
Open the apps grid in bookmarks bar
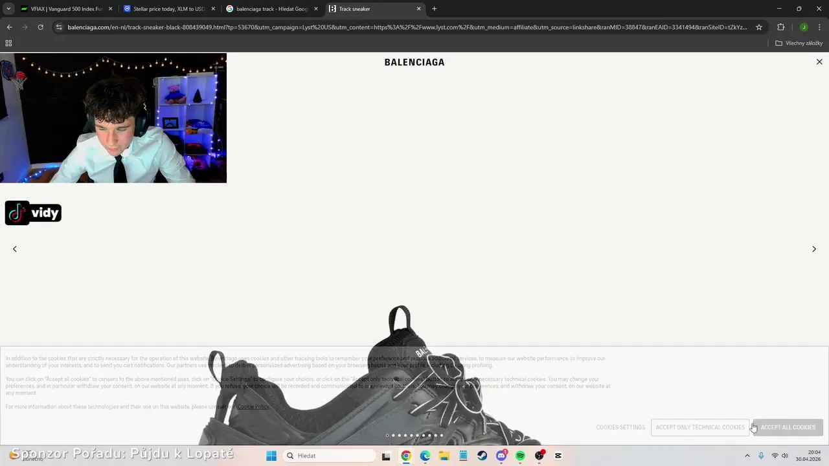click(x=8, y=43)
